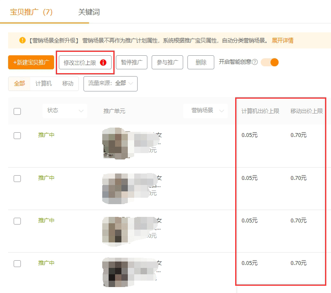Image resolution: width=331 pixels, height=293 pixels.
Task: Switch to the 关键词 tab
Action: [89, 12]
